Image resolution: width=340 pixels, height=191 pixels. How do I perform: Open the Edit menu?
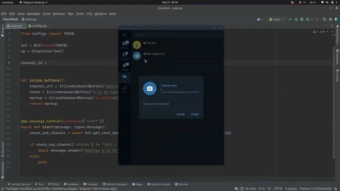click(12, 14)
